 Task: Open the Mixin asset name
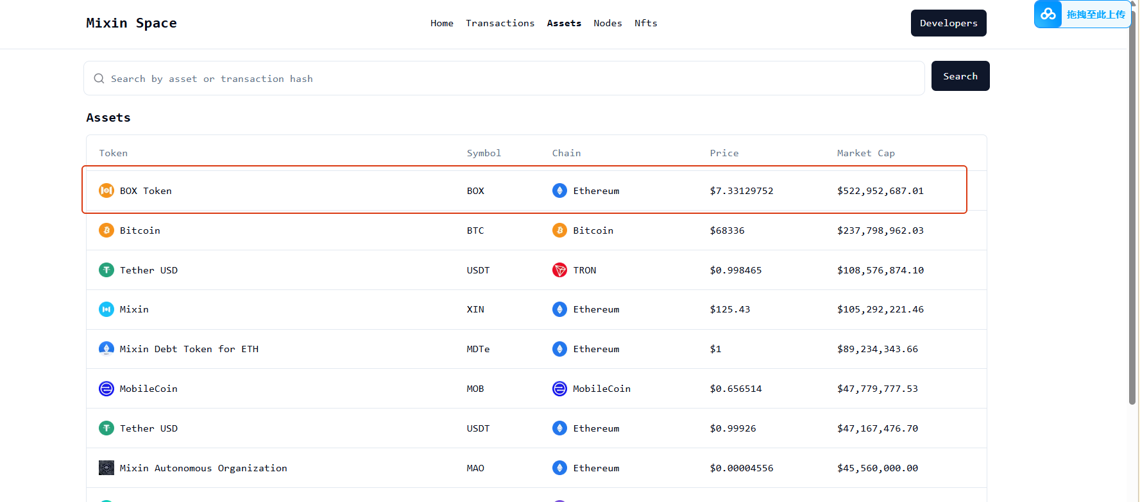(134, 309)
